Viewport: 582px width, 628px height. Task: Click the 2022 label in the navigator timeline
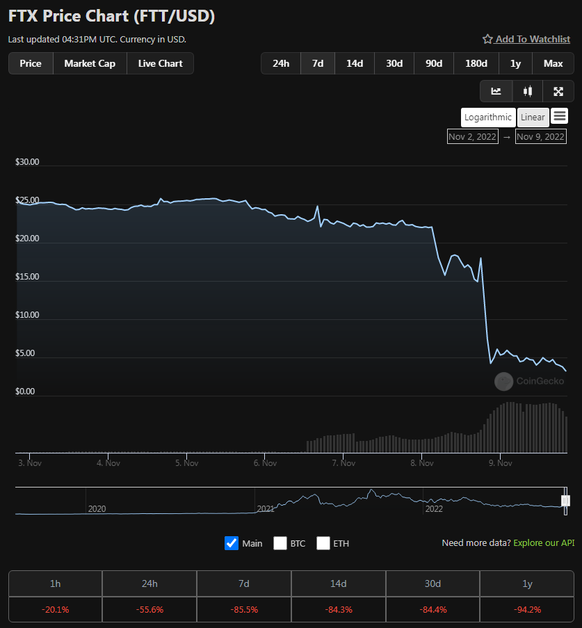434,508
